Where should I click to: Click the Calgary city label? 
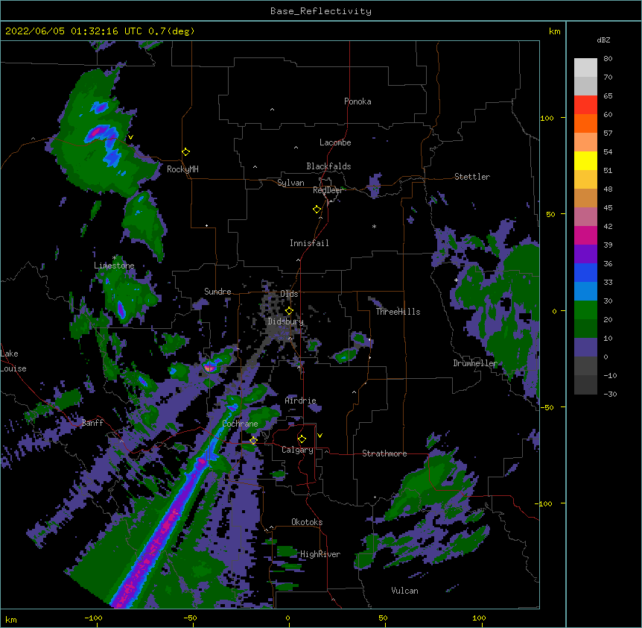297,450
